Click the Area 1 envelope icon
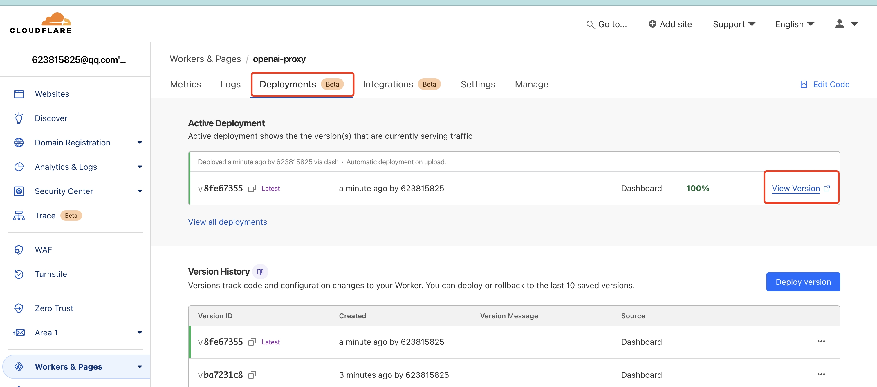Viewport: 877px width, 387px height. [19, 333]
